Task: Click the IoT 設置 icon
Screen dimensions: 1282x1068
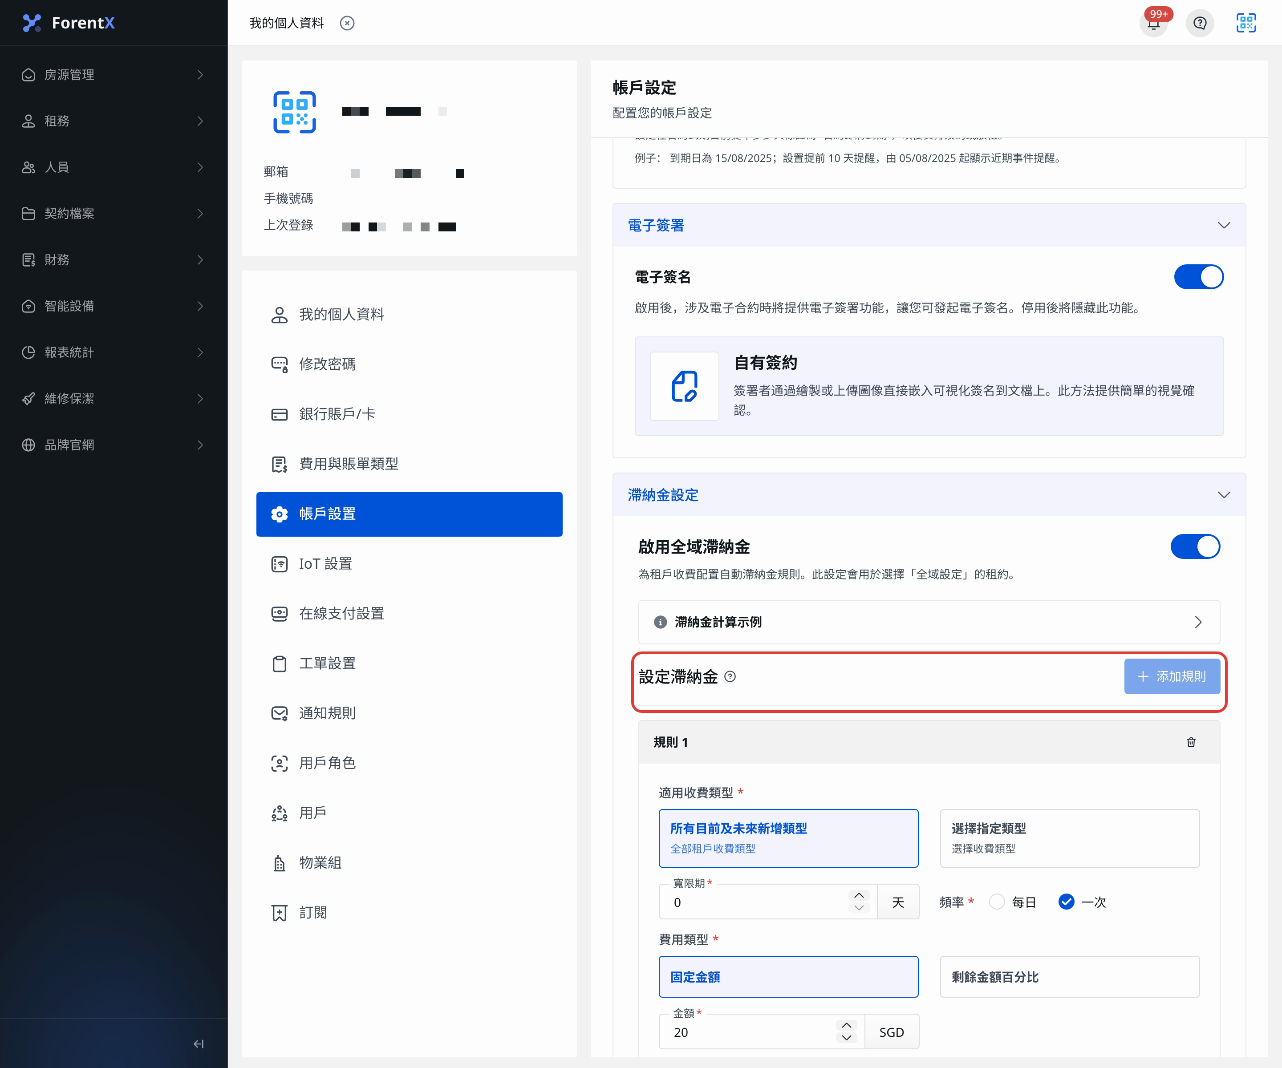Action: click(279, 564)
